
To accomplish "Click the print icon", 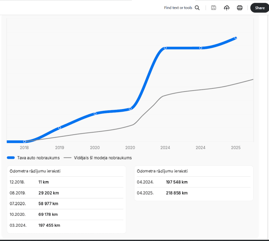I will 240,8.
